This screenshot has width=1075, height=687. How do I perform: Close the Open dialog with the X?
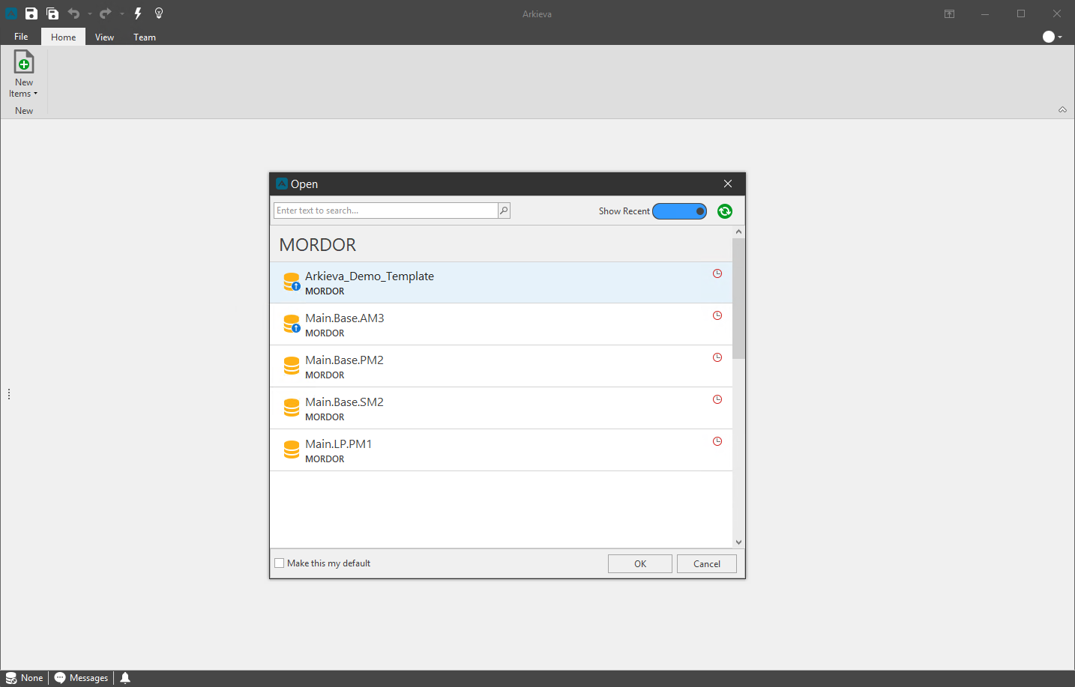728,184
